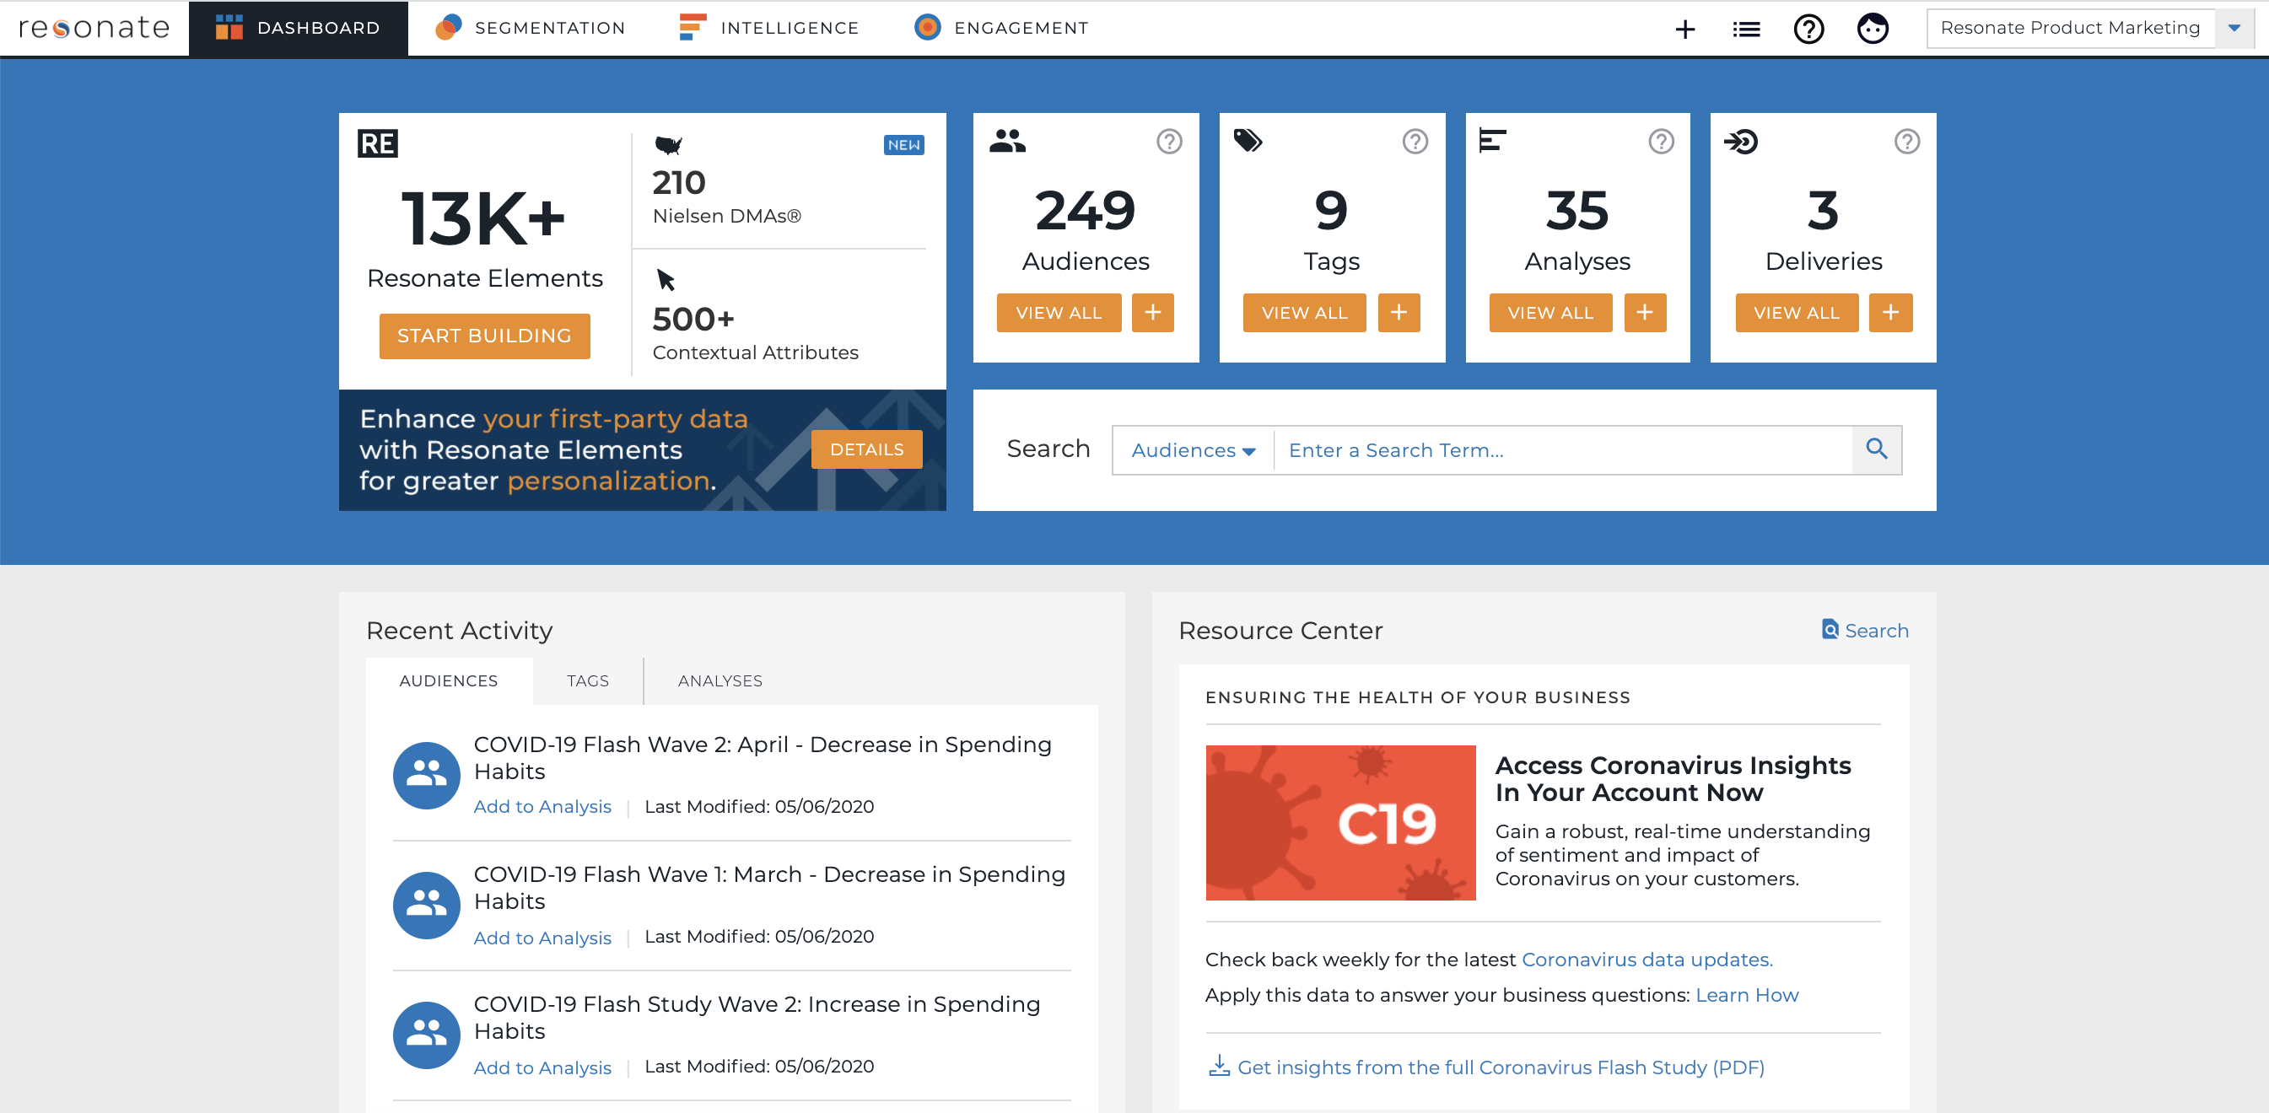View all Analyses
This screenshot has width=2269, height=1113.
pos(1550,313)
